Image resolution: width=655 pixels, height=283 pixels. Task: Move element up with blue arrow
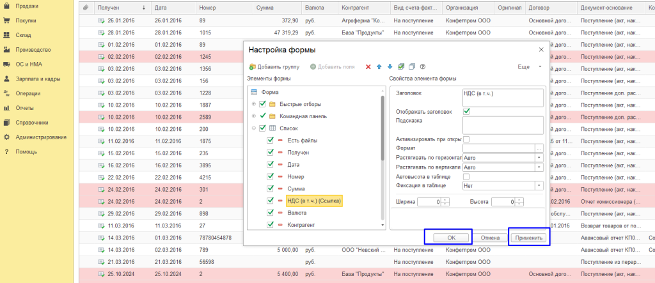(379, 66)
